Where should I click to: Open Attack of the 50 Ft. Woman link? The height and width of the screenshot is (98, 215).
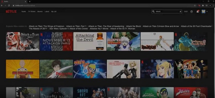(x=123, y=29)
